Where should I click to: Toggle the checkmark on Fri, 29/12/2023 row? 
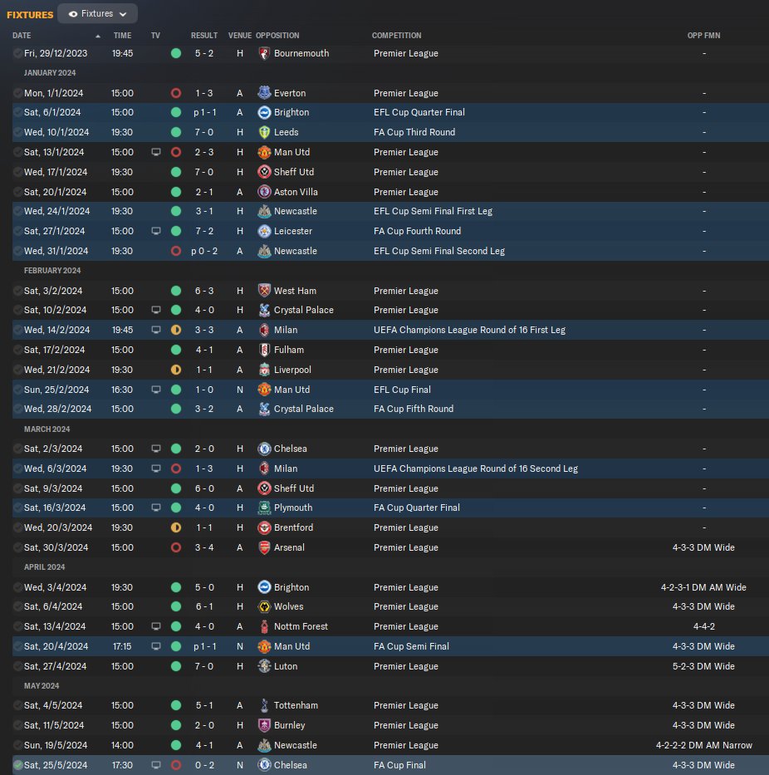tap(17, 53)
